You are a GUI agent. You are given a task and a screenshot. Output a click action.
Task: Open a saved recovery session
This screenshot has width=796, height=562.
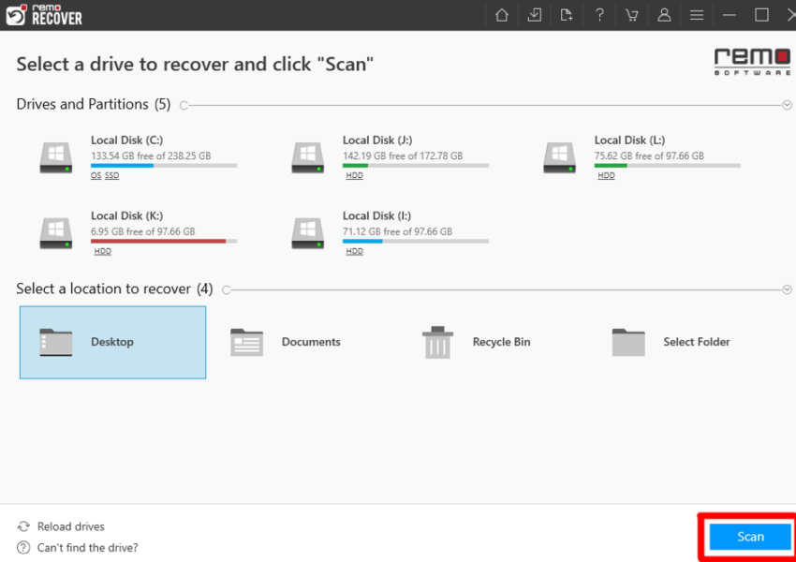[x=534, y=15]
